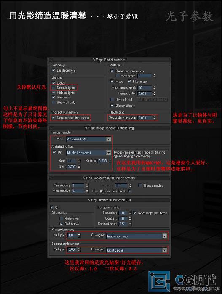Click the Override mtl material button

152,100
